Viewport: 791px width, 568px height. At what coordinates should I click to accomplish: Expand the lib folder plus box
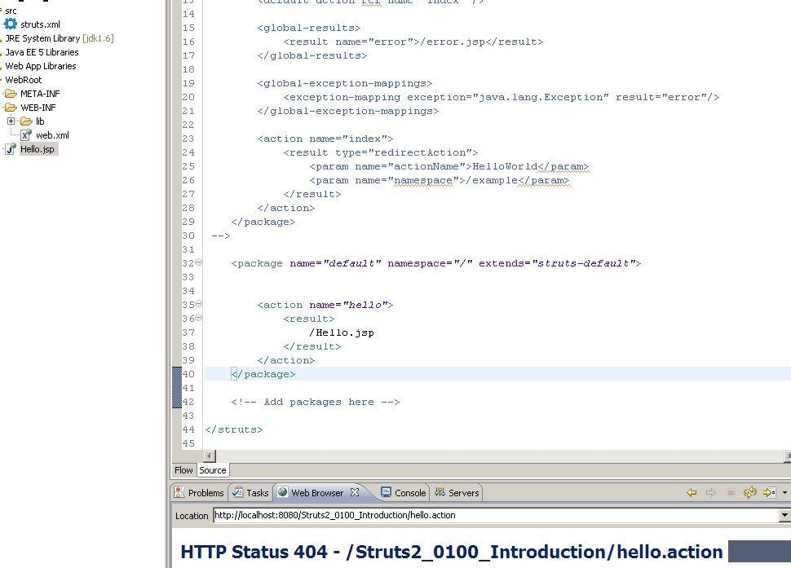coord(11,121)
